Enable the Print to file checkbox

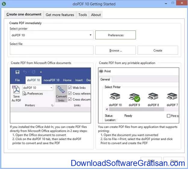point(168,116)
